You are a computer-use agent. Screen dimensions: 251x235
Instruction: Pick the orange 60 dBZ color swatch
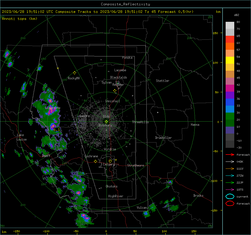[230, 46]
